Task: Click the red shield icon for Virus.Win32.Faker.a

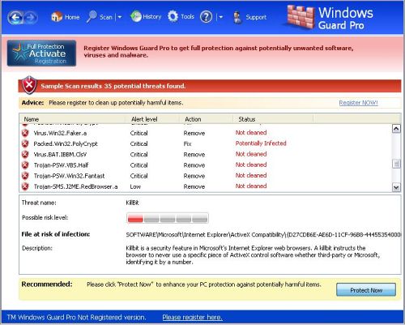Action: coord(25,133)
